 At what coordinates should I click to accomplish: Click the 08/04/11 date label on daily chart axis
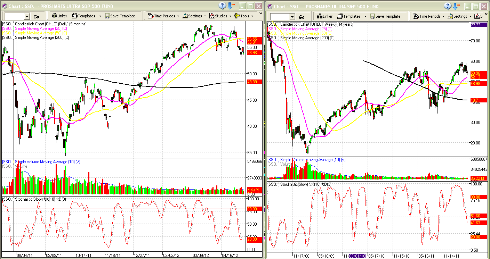click(x=25, y=254)
